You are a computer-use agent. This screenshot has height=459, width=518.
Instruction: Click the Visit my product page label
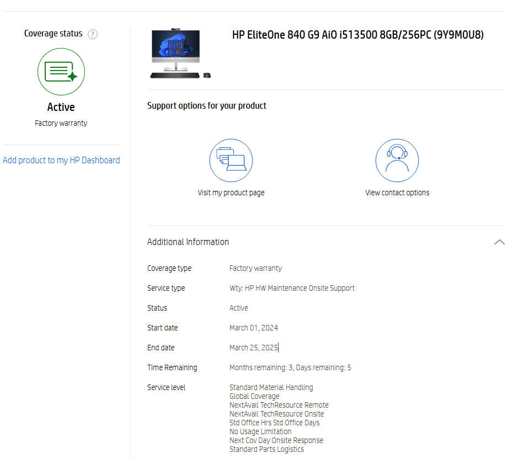click(x=231, y=193)
